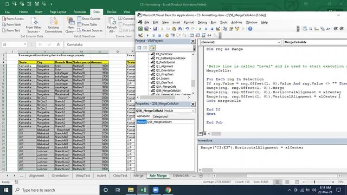Screen dimensions: 347x195
Task: Add new sheet with plus button
Action: [x=201, y=175]
